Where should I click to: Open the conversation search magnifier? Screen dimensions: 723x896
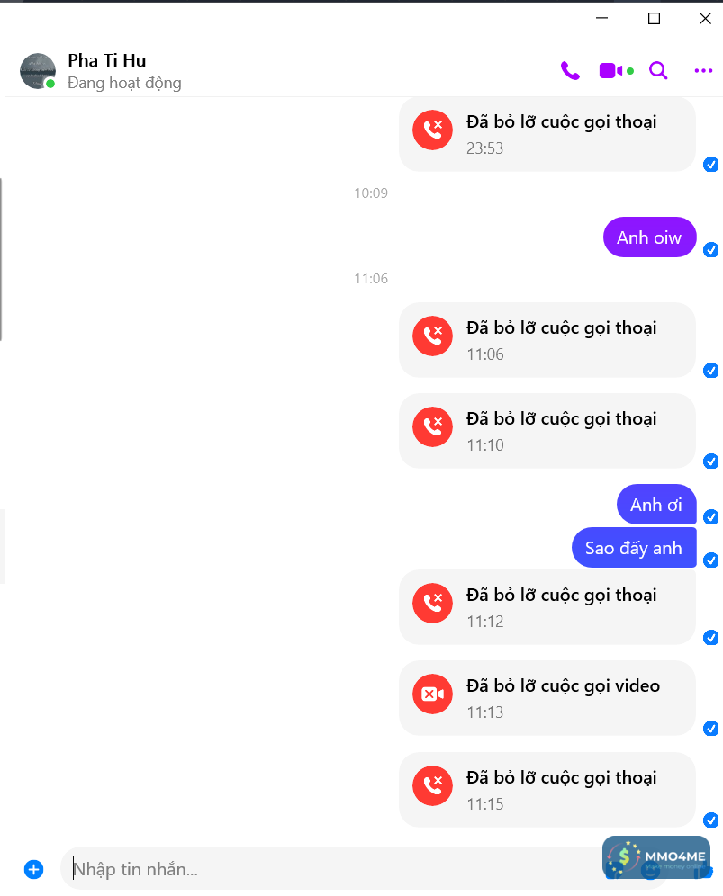(658, 71)
